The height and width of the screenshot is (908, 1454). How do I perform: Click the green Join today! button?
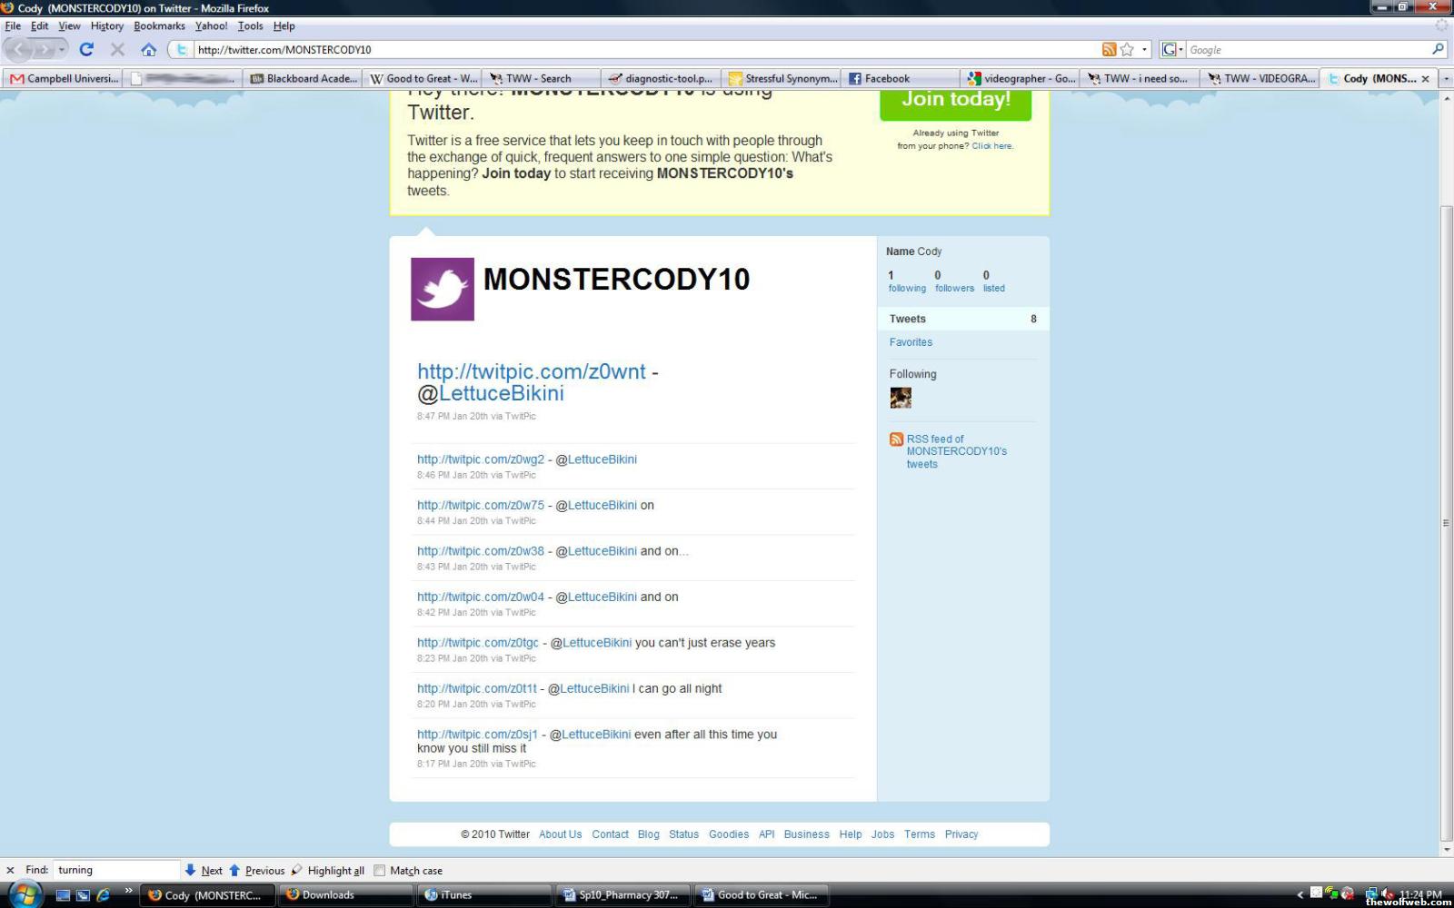tap(955, 101)
